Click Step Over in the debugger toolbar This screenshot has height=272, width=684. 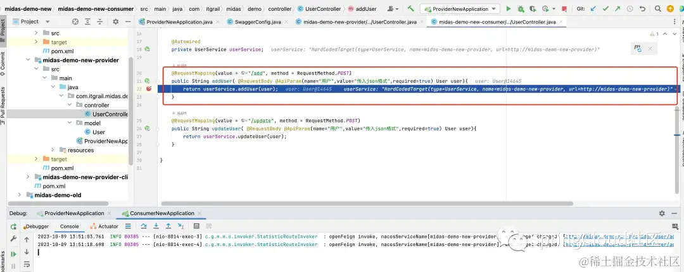coord(144,226)
